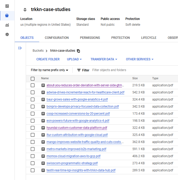Open the OTHER SERVICES dropdown

(x=140, y=59)
